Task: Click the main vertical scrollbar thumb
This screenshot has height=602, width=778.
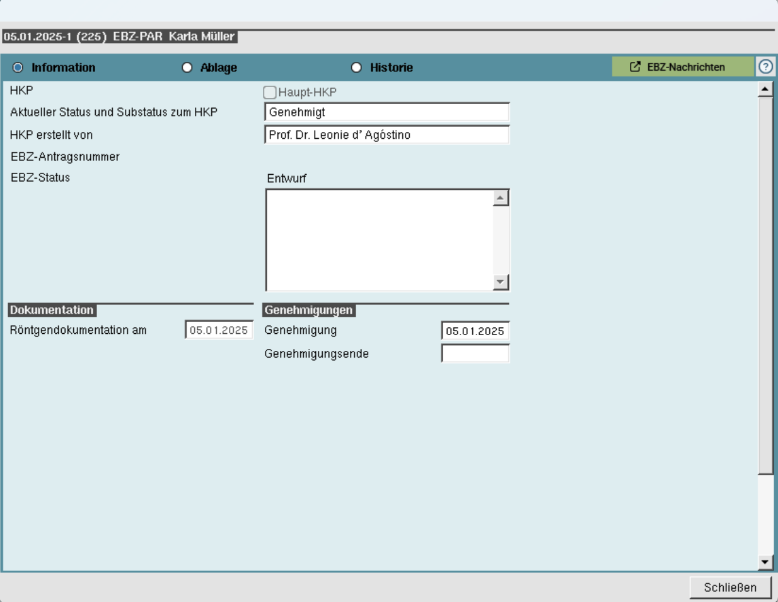Action: (x=765, y=285)
